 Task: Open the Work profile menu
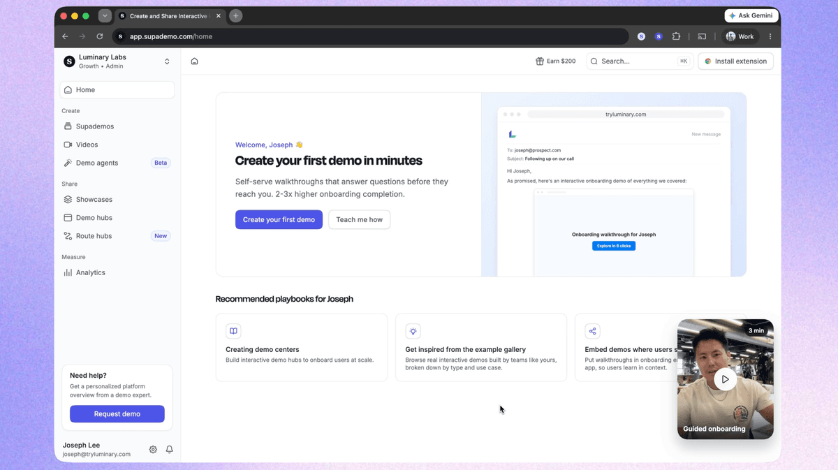pyautogui.click(x=740, y=36)
